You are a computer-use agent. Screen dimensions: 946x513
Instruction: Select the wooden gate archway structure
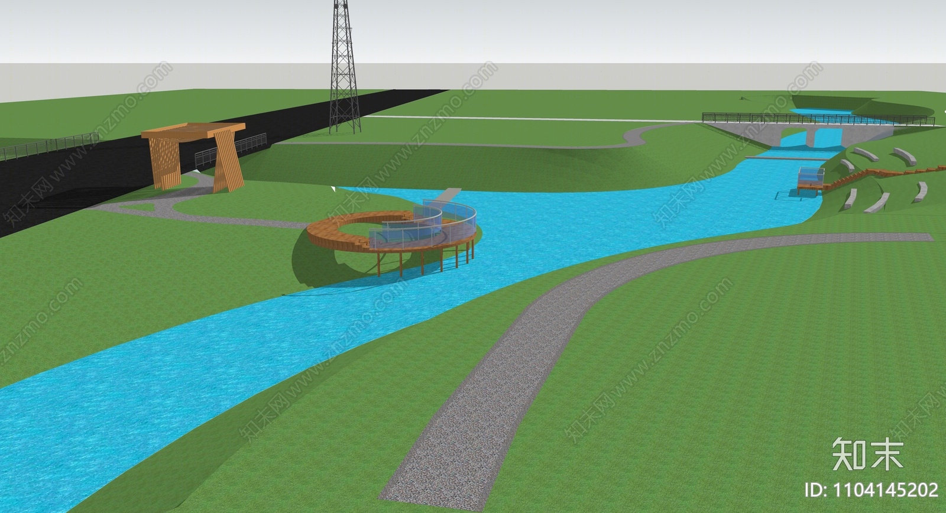point(194,157)
